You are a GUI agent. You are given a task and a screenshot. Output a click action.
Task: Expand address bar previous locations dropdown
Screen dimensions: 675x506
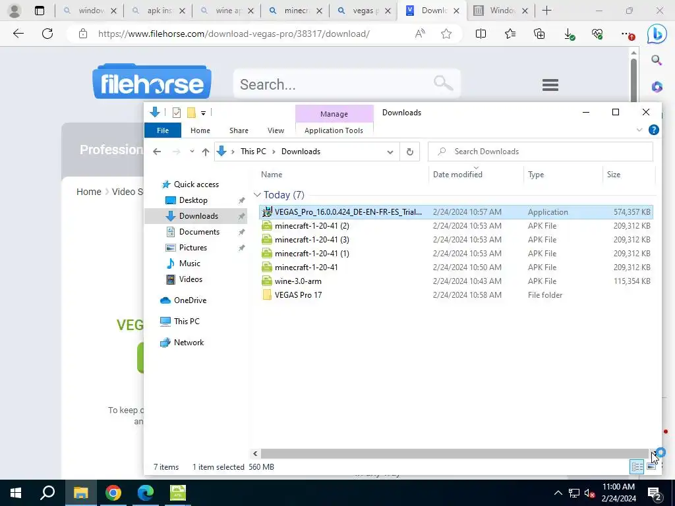[390, 152]
